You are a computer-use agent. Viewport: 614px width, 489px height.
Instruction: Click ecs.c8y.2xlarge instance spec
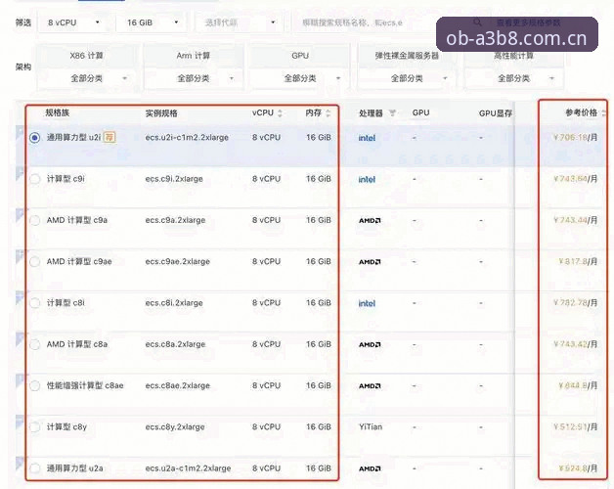[x=175, y=427]
